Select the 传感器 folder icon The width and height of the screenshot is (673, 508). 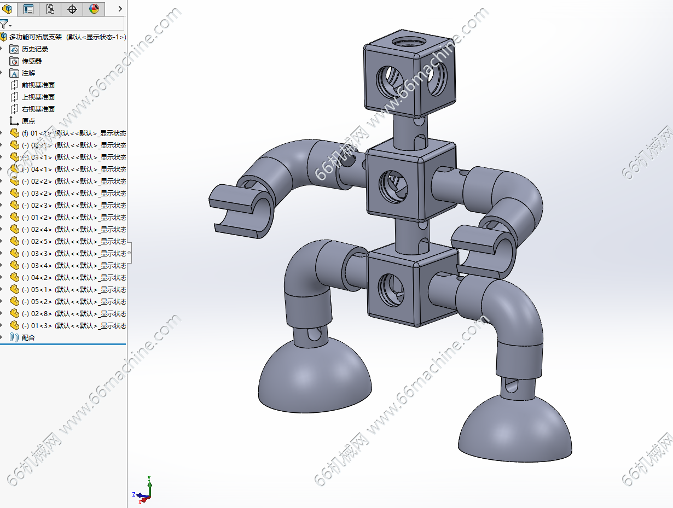point(14,61)
